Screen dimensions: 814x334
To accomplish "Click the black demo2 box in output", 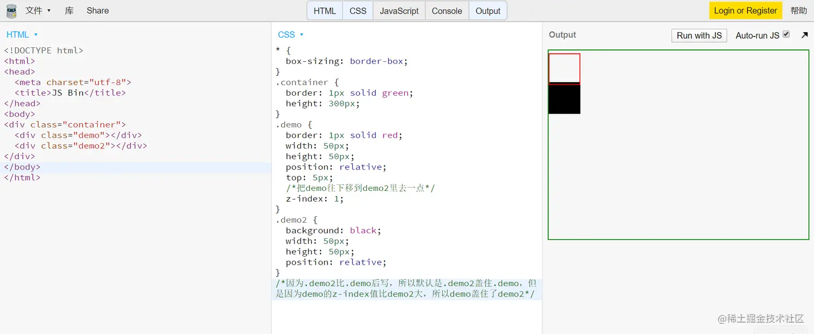I will [x=564, y=100].
